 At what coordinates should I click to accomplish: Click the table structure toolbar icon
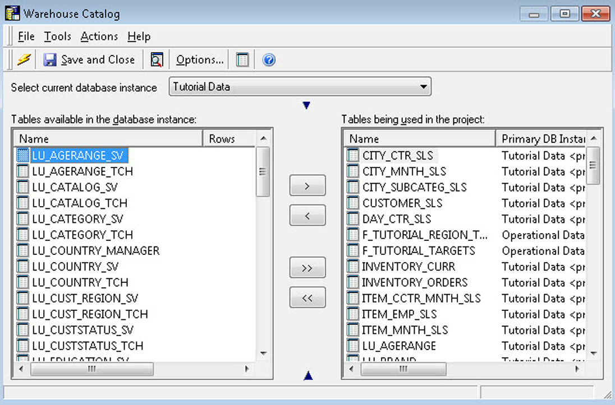[242, 59]
